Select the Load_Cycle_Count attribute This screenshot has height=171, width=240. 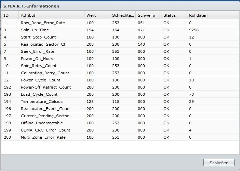click(39, 94)
